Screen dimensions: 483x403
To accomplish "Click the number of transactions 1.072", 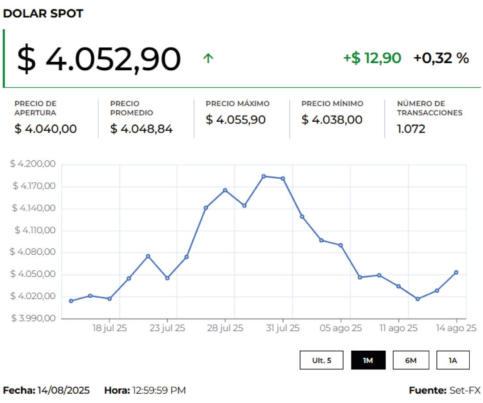I will pos(411,129).
